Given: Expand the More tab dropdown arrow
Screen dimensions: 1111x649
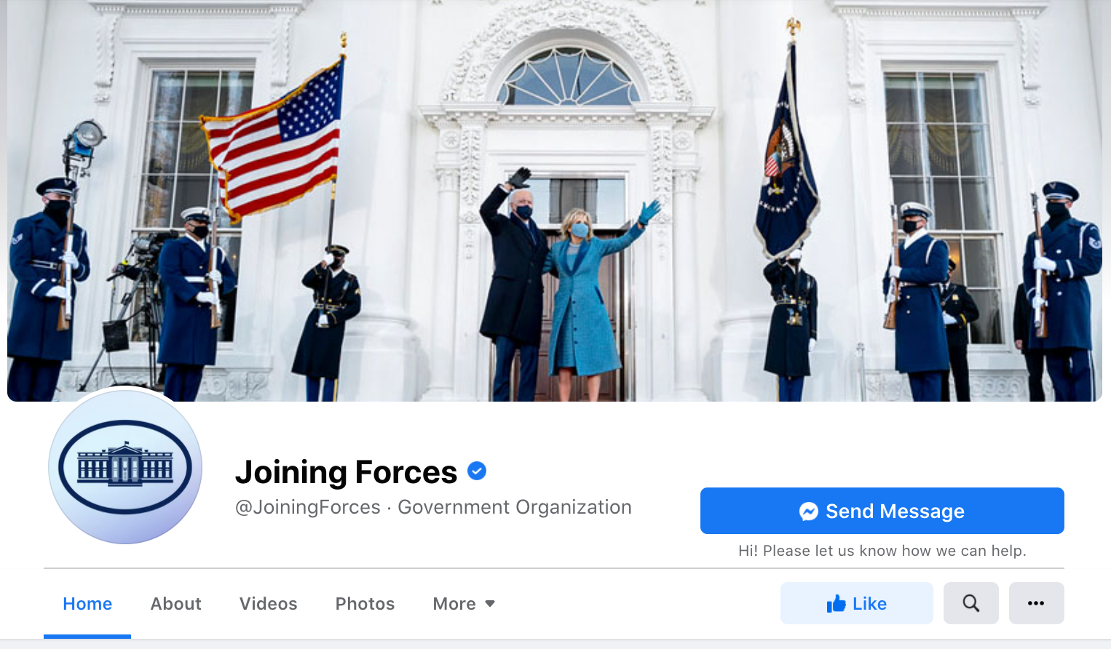Looking at the screenshot, I should coord(490,604).
